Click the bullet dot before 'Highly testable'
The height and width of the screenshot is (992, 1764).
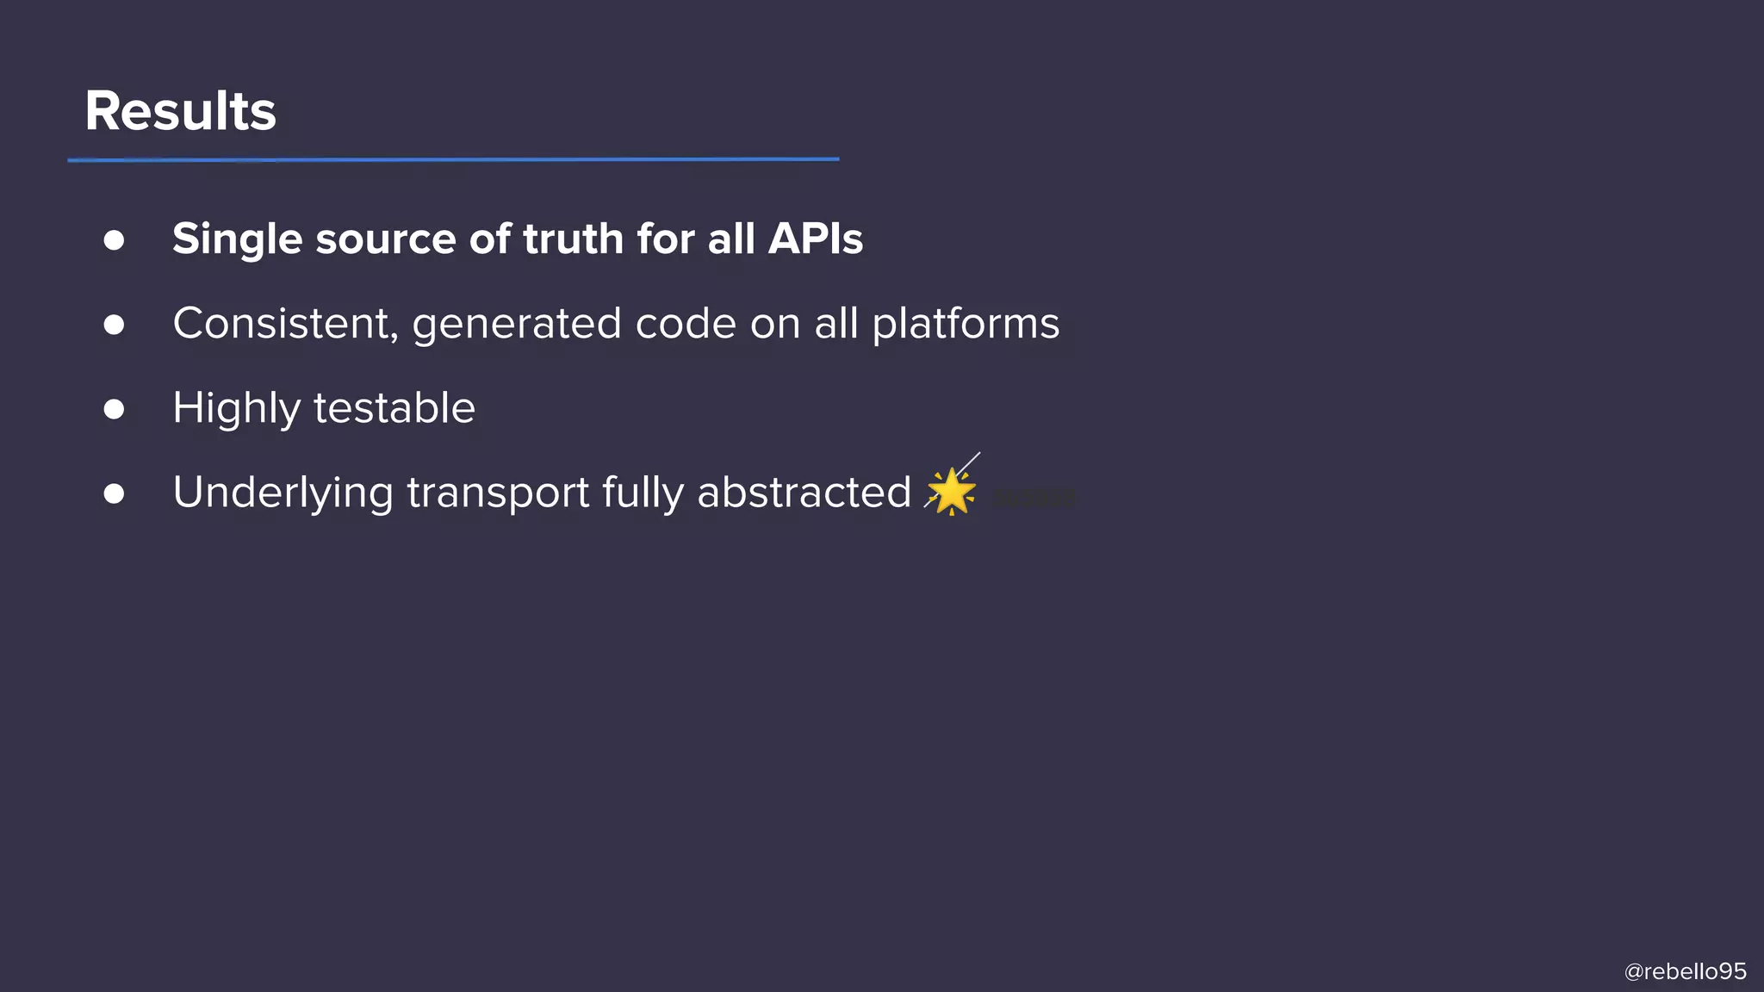coord(114,409)
